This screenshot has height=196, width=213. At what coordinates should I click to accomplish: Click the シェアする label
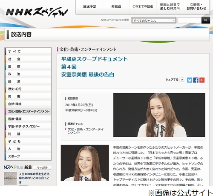(172, 80)
